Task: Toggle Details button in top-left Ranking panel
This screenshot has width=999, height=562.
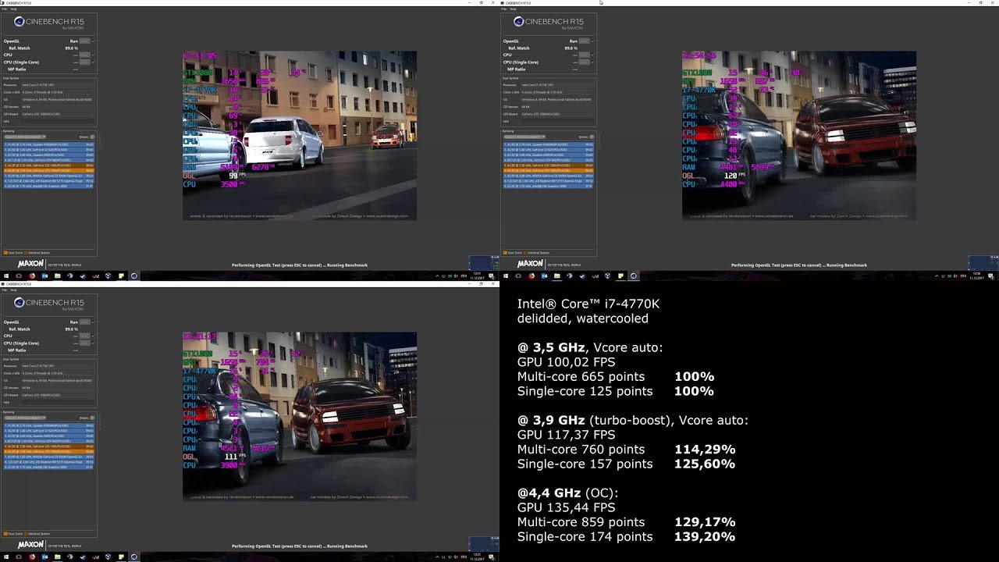Action: pyautogui.click(x=92, y=137)
